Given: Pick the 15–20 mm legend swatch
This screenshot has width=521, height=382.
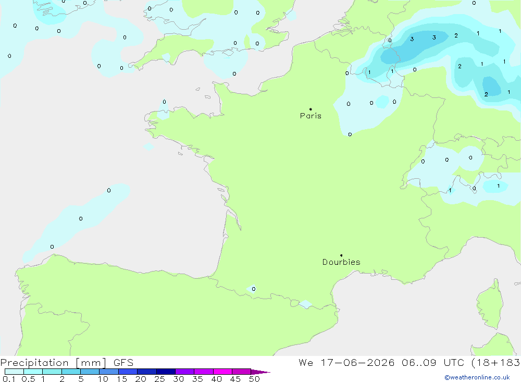Looking at the screenshot, I should click(128, 372).
